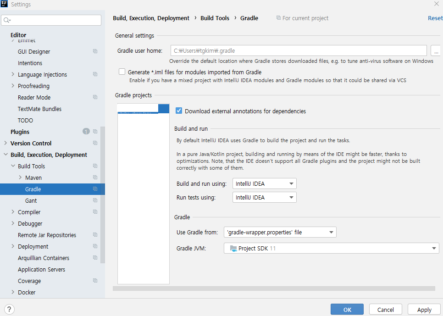Viewport: 443px width, 316px height.
Task: Click the Gradle user home path field
Action: 299,50
